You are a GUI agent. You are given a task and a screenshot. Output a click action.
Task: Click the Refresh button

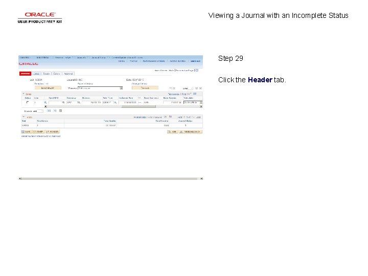[x=53, y=132]
